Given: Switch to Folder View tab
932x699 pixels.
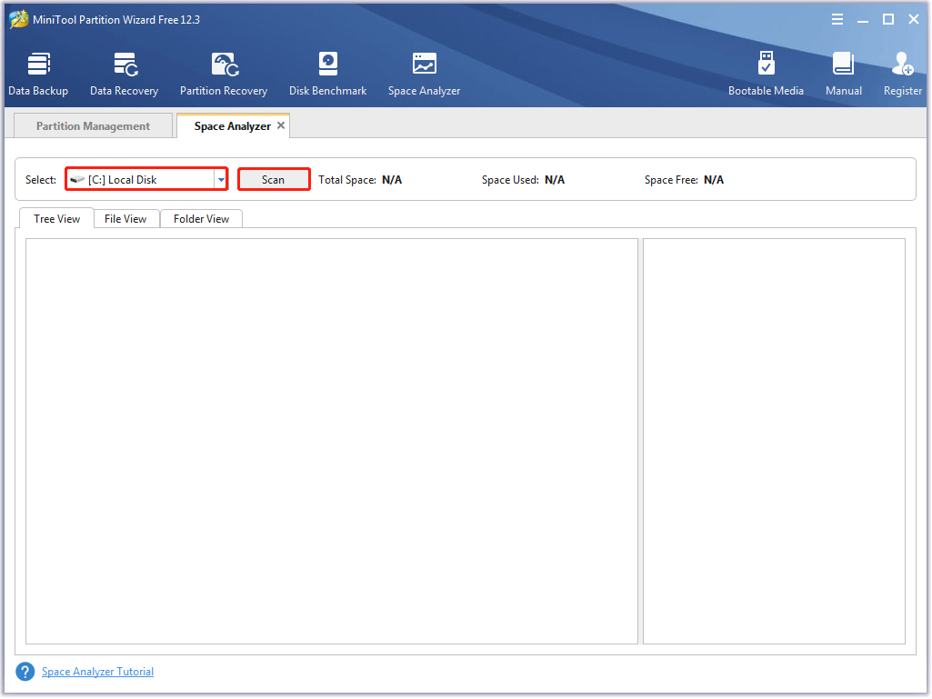Looking at the screenshot, I should pos(201,219).
